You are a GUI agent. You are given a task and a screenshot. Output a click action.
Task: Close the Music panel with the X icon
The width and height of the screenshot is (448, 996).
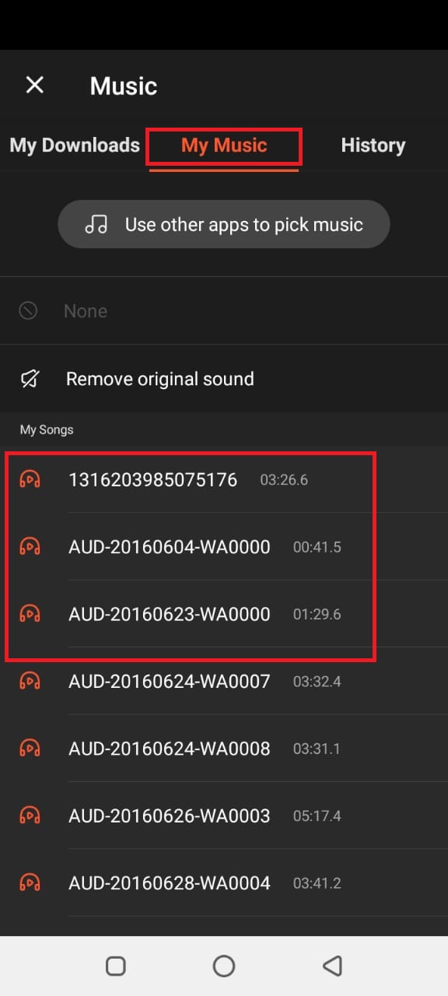pos(35,86)
